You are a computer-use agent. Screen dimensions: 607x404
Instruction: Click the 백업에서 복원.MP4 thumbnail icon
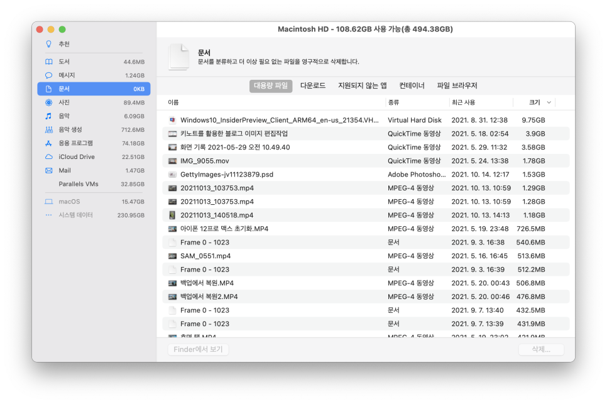173,283
